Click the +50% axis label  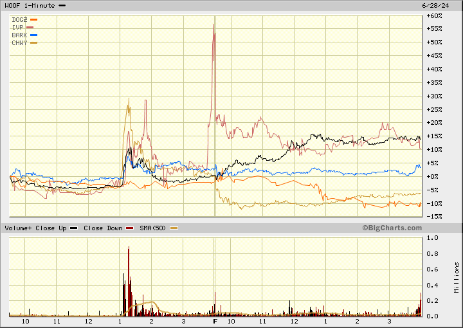pyautogui.click(x=434, y=42)
